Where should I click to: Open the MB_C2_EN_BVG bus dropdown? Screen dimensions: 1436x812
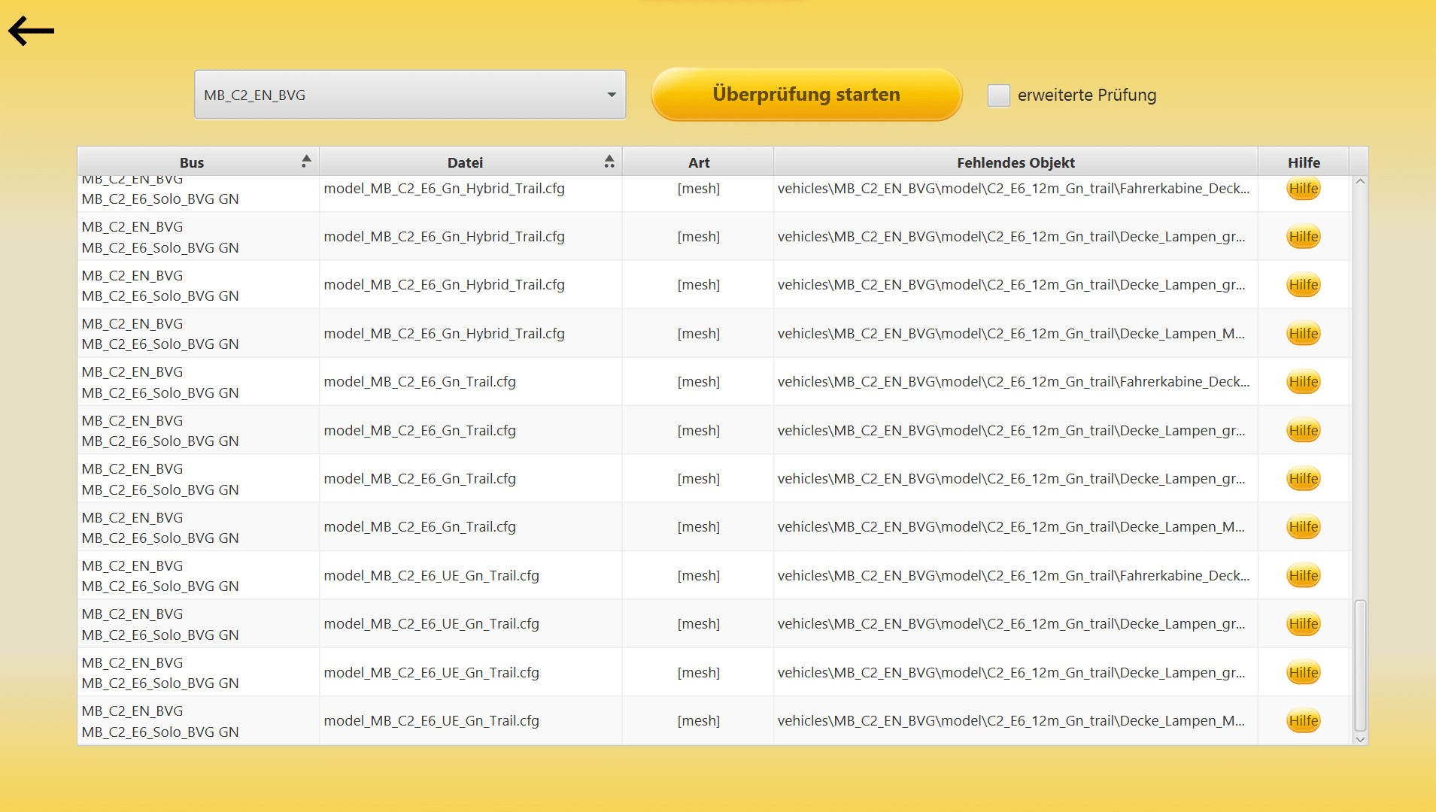(x=410, y=95)
